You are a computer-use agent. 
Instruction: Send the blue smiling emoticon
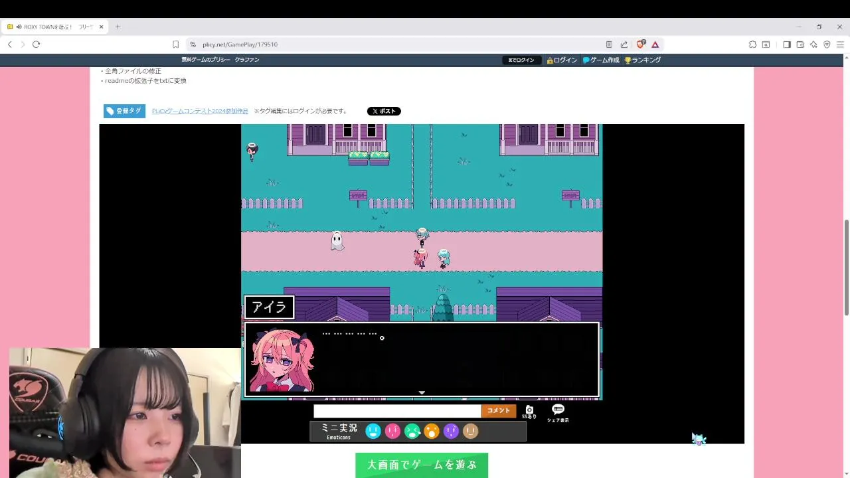coord(373,432)
